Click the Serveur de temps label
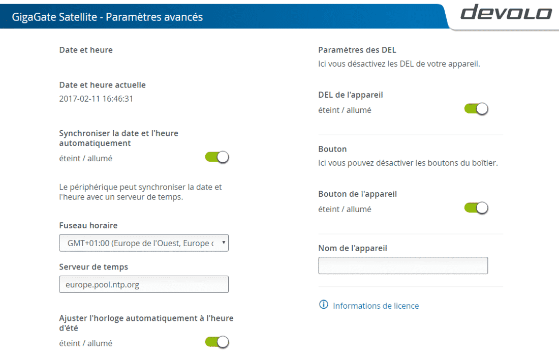Viewport: 559px width, 357px height. (x=94, y=266)
